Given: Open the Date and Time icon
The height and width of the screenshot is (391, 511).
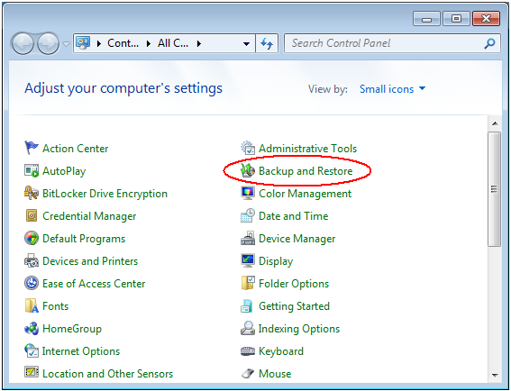Looking at the screenshot, I should pos(248,215).
